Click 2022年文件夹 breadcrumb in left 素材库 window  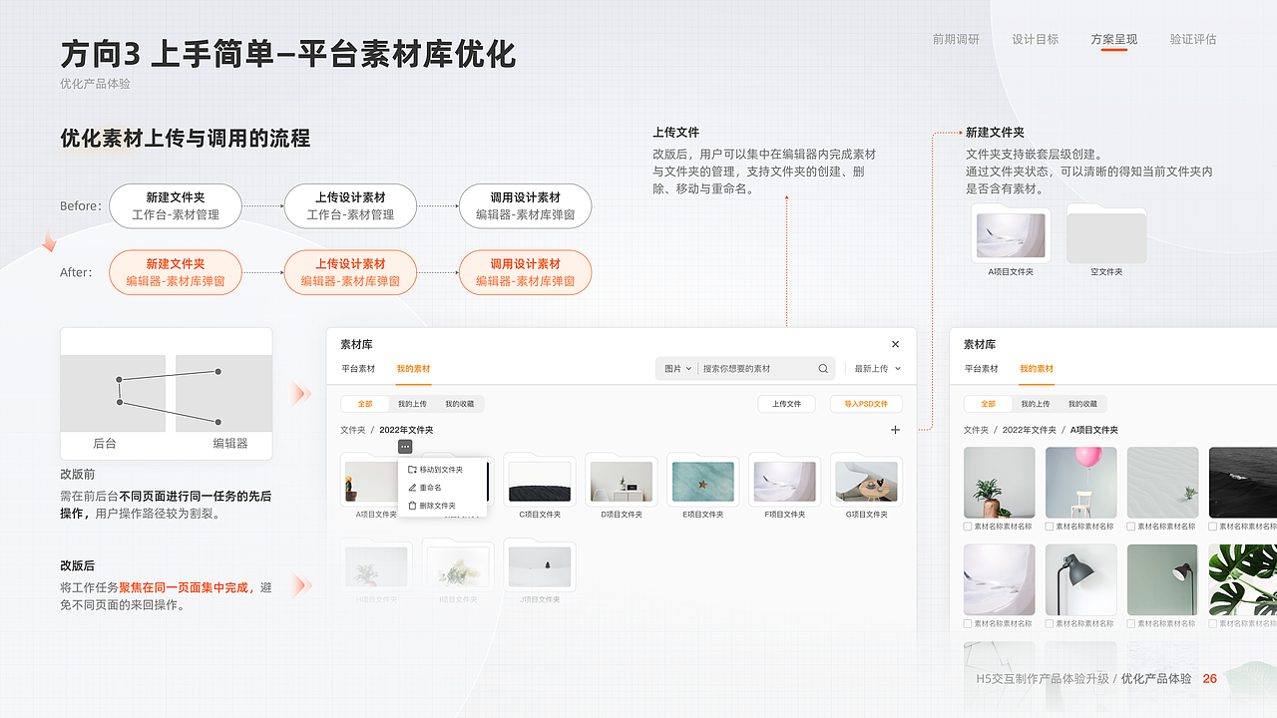click(x=406, y=430)
